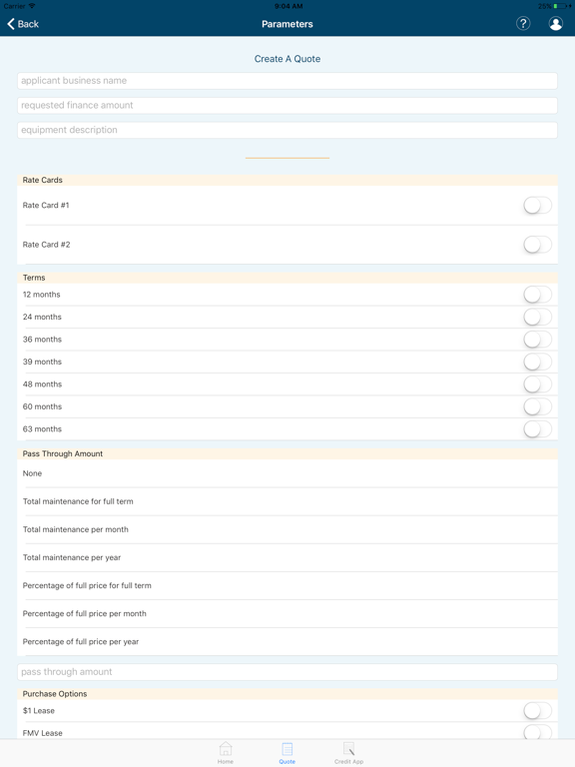The height and width of the screenshot is (767, 575).
Task: Focus the requested finance amount field
Action: (x=287, y=105)
